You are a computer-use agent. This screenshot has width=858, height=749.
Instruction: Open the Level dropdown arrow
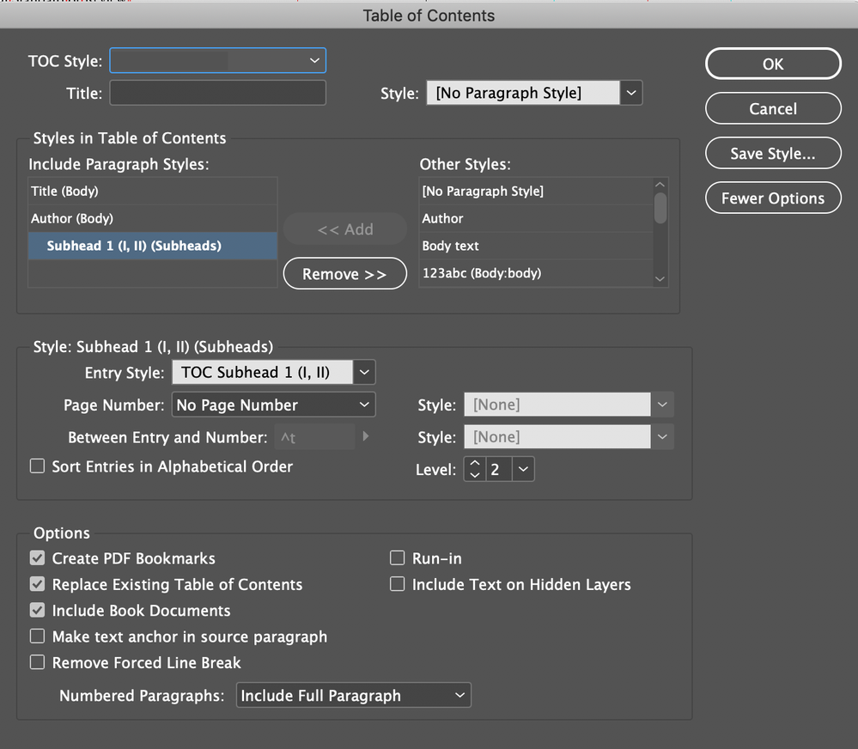point(524,470)
